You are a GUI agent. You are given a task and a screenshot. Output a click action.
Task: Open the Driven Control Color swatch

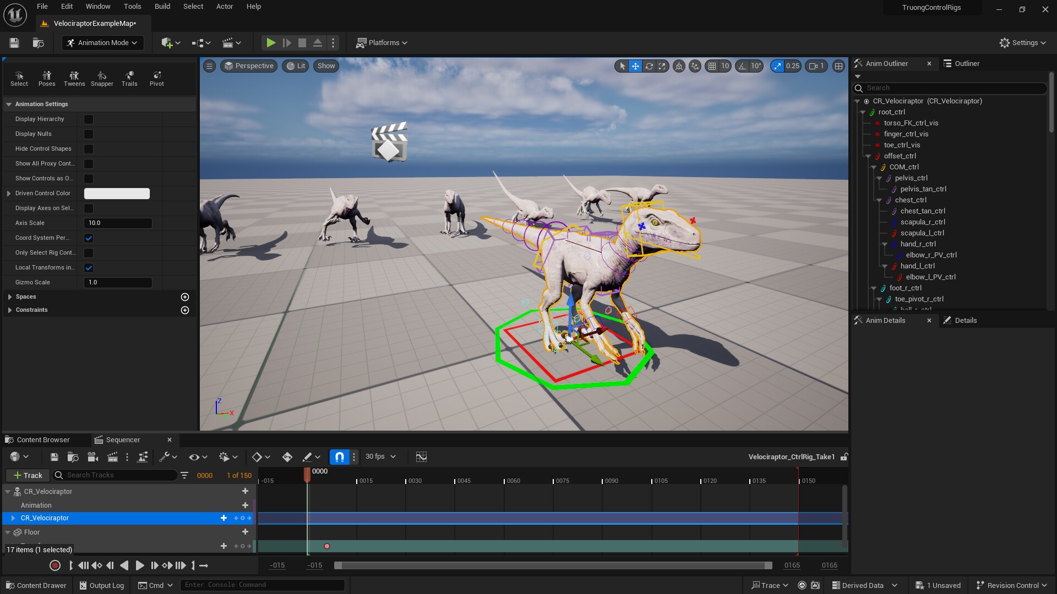[x=117, y=193]
